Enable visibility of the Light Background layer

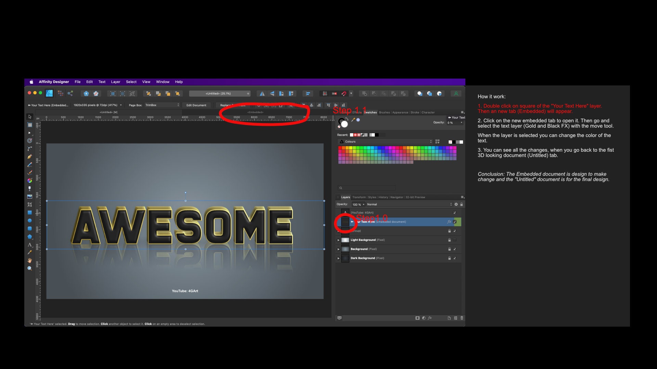455,240
